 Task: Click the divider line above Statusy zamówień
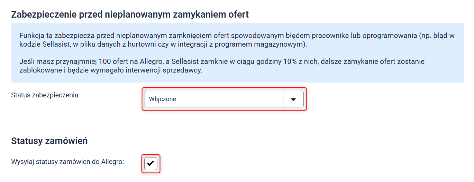[237, 124]
